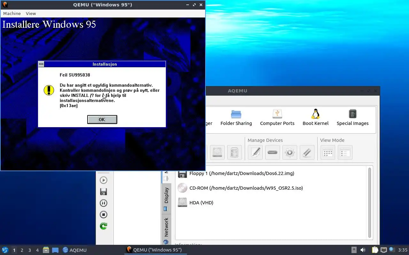Click the QEMU logo in window title bar
This screenshot has width=409, height=255.
coord(5,4)
